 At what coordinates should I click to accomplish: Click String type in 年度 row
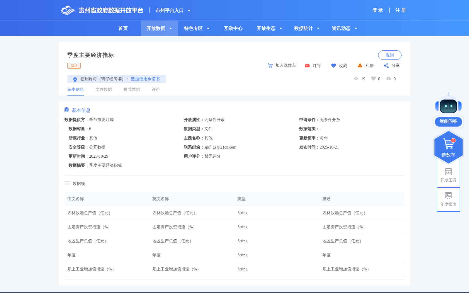pyautogui.click(x=242, y=255)
